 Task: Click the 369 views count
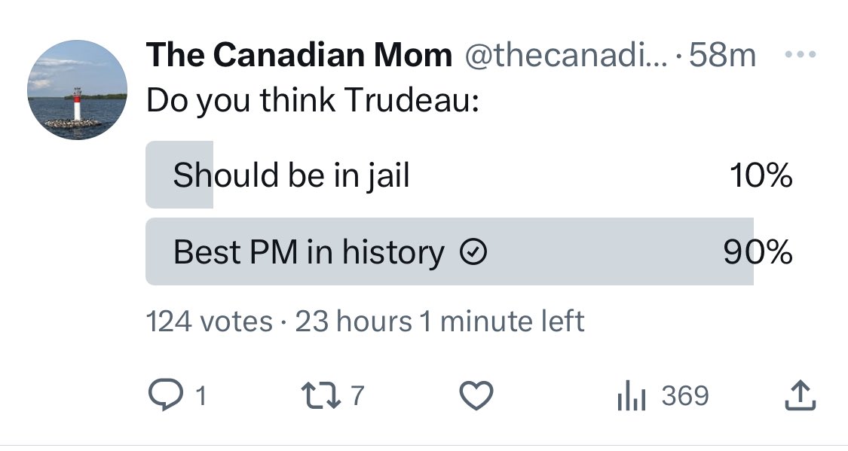coord(685,395)
